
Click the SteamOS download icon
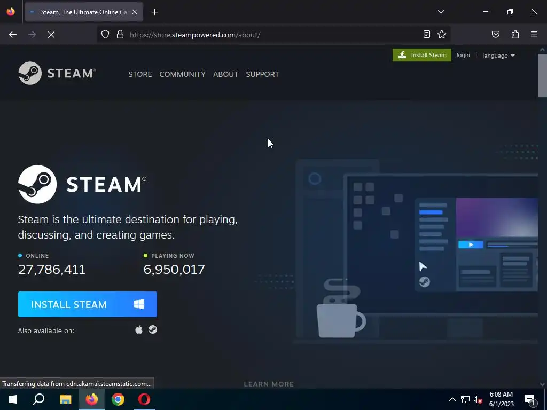[153, 329]
